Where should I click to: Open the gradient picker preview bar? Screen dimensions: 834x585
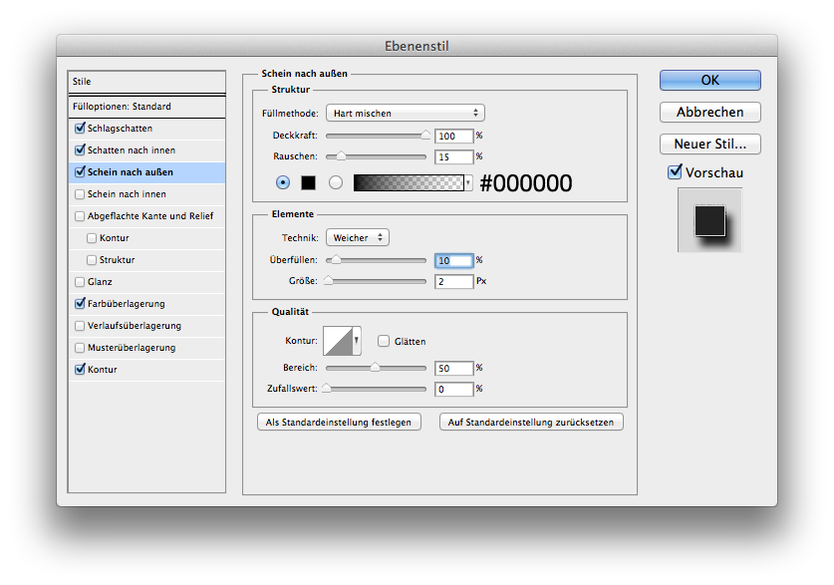(x=410, y=182)
